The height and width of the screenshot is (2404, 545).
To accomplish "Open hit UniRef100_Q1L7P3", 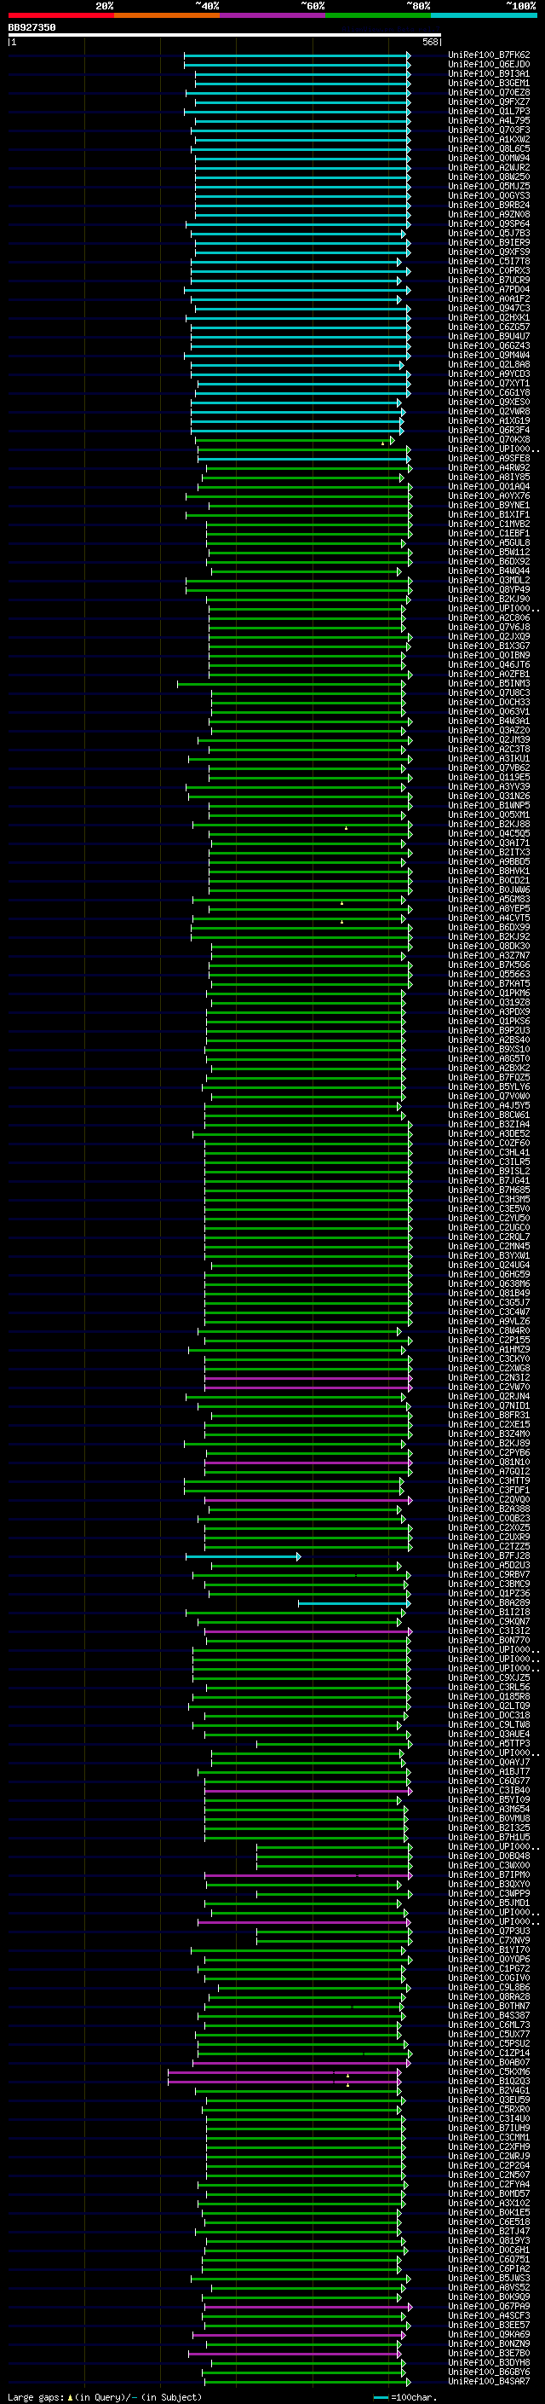I will click(x=489, y=111).
